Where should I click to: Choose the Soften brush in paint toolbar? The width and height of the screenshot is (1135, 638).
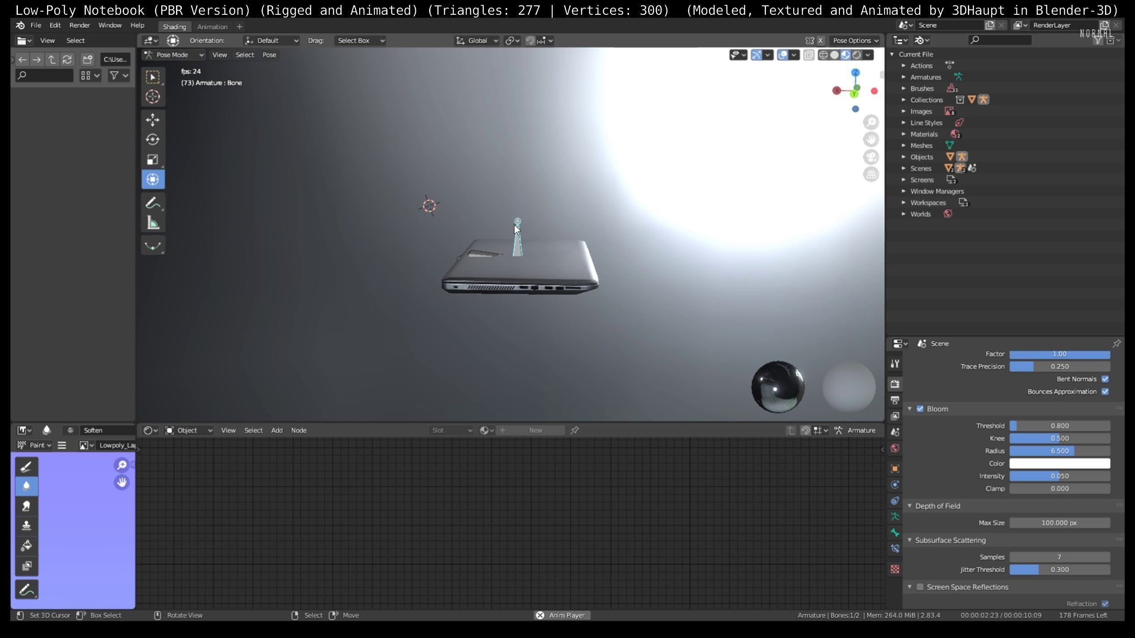(x=26, y=486)
